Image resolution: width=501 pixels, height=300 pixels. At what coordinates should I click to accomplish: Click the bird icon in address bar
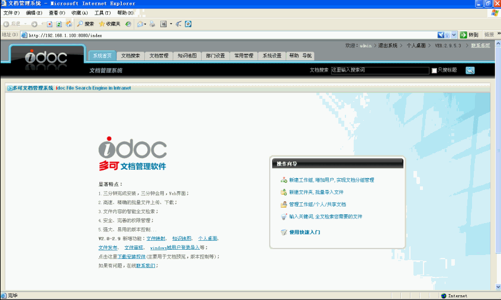coord(441,35)
